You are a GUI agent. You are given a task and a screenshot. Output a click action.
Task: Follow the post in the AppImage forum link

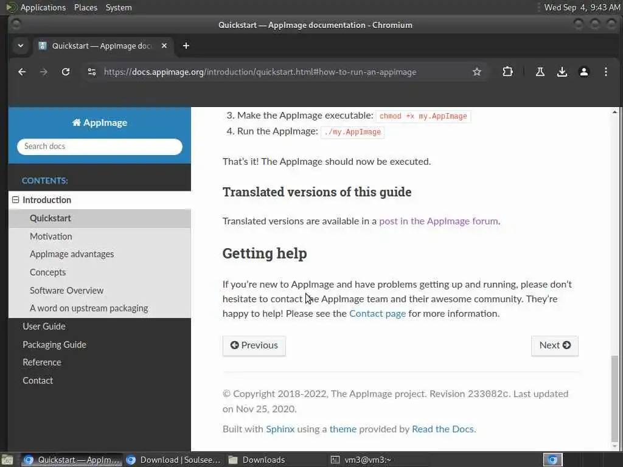(x=438, y=221)
